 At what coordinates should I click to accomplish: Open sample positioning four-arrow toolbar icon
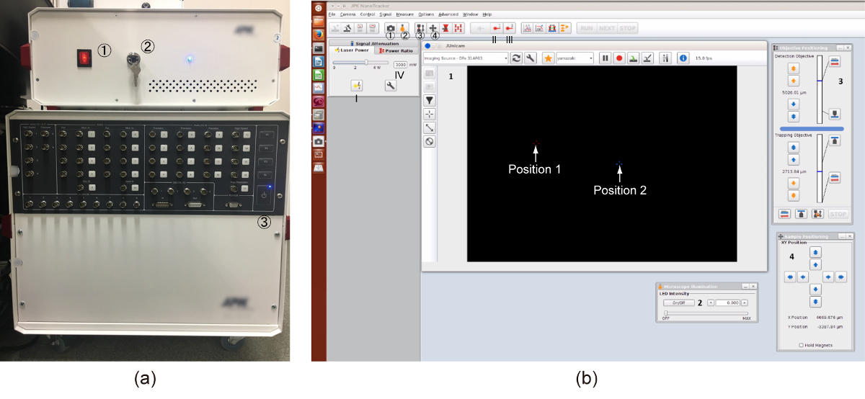(434, 27)
